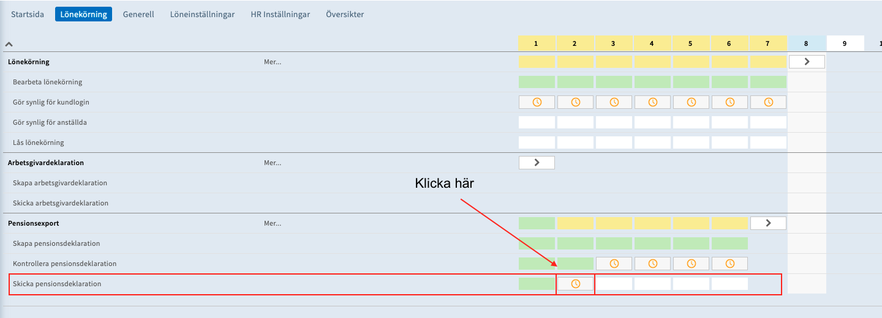Go to the Översikter tab
The height and width of the screenshot is (318, 882).
345,14
